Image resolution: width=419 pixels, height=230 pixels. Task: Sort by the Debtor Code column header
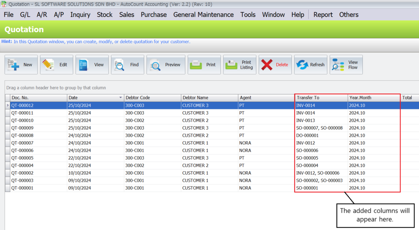pos(152,98)
